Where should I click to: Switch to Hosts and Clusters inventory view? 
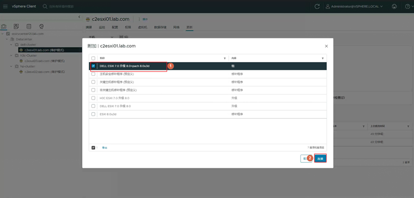[4, 26]
